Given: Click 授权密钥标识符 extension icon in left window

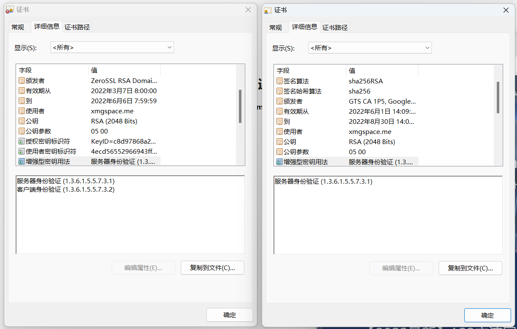Looking at the screenshot, I should pyautogui.click(x=21, y=141).
